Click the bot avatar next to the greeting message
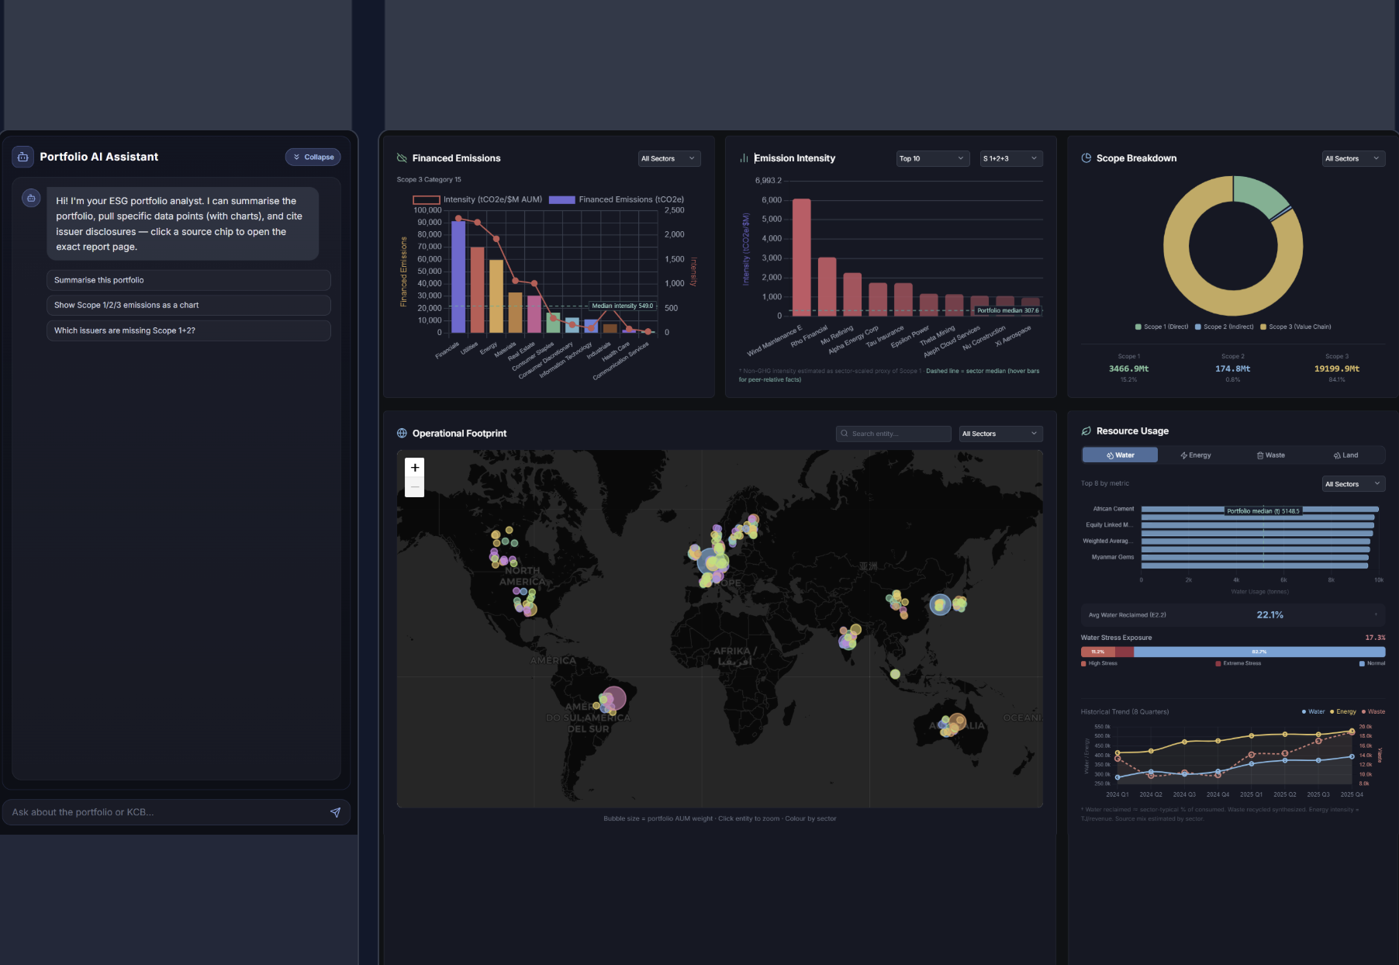The width and height of the screenshot is (1399, 965). [31, 198]
